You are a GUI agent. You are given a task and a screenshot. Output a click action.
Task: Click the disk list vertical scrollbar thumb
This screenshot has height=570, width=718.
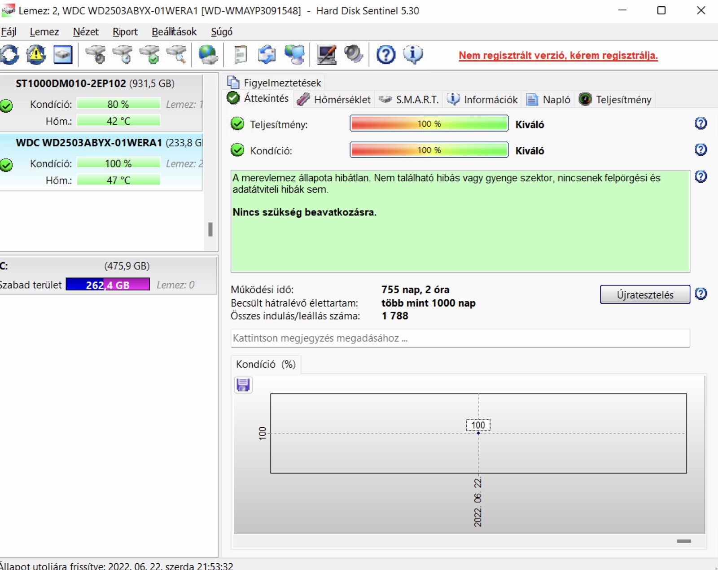pyautogui.click(x=210, y=229)
